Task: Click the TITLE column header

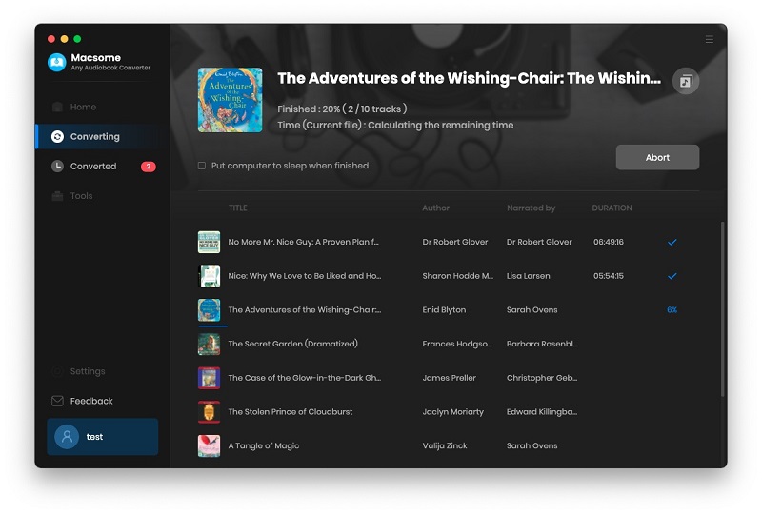Action: coord(237,208)
